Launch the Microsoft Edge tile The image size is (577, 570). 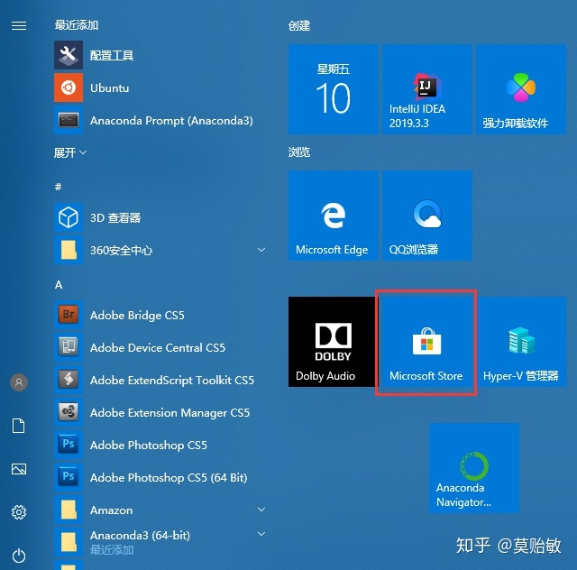(334, 216)
